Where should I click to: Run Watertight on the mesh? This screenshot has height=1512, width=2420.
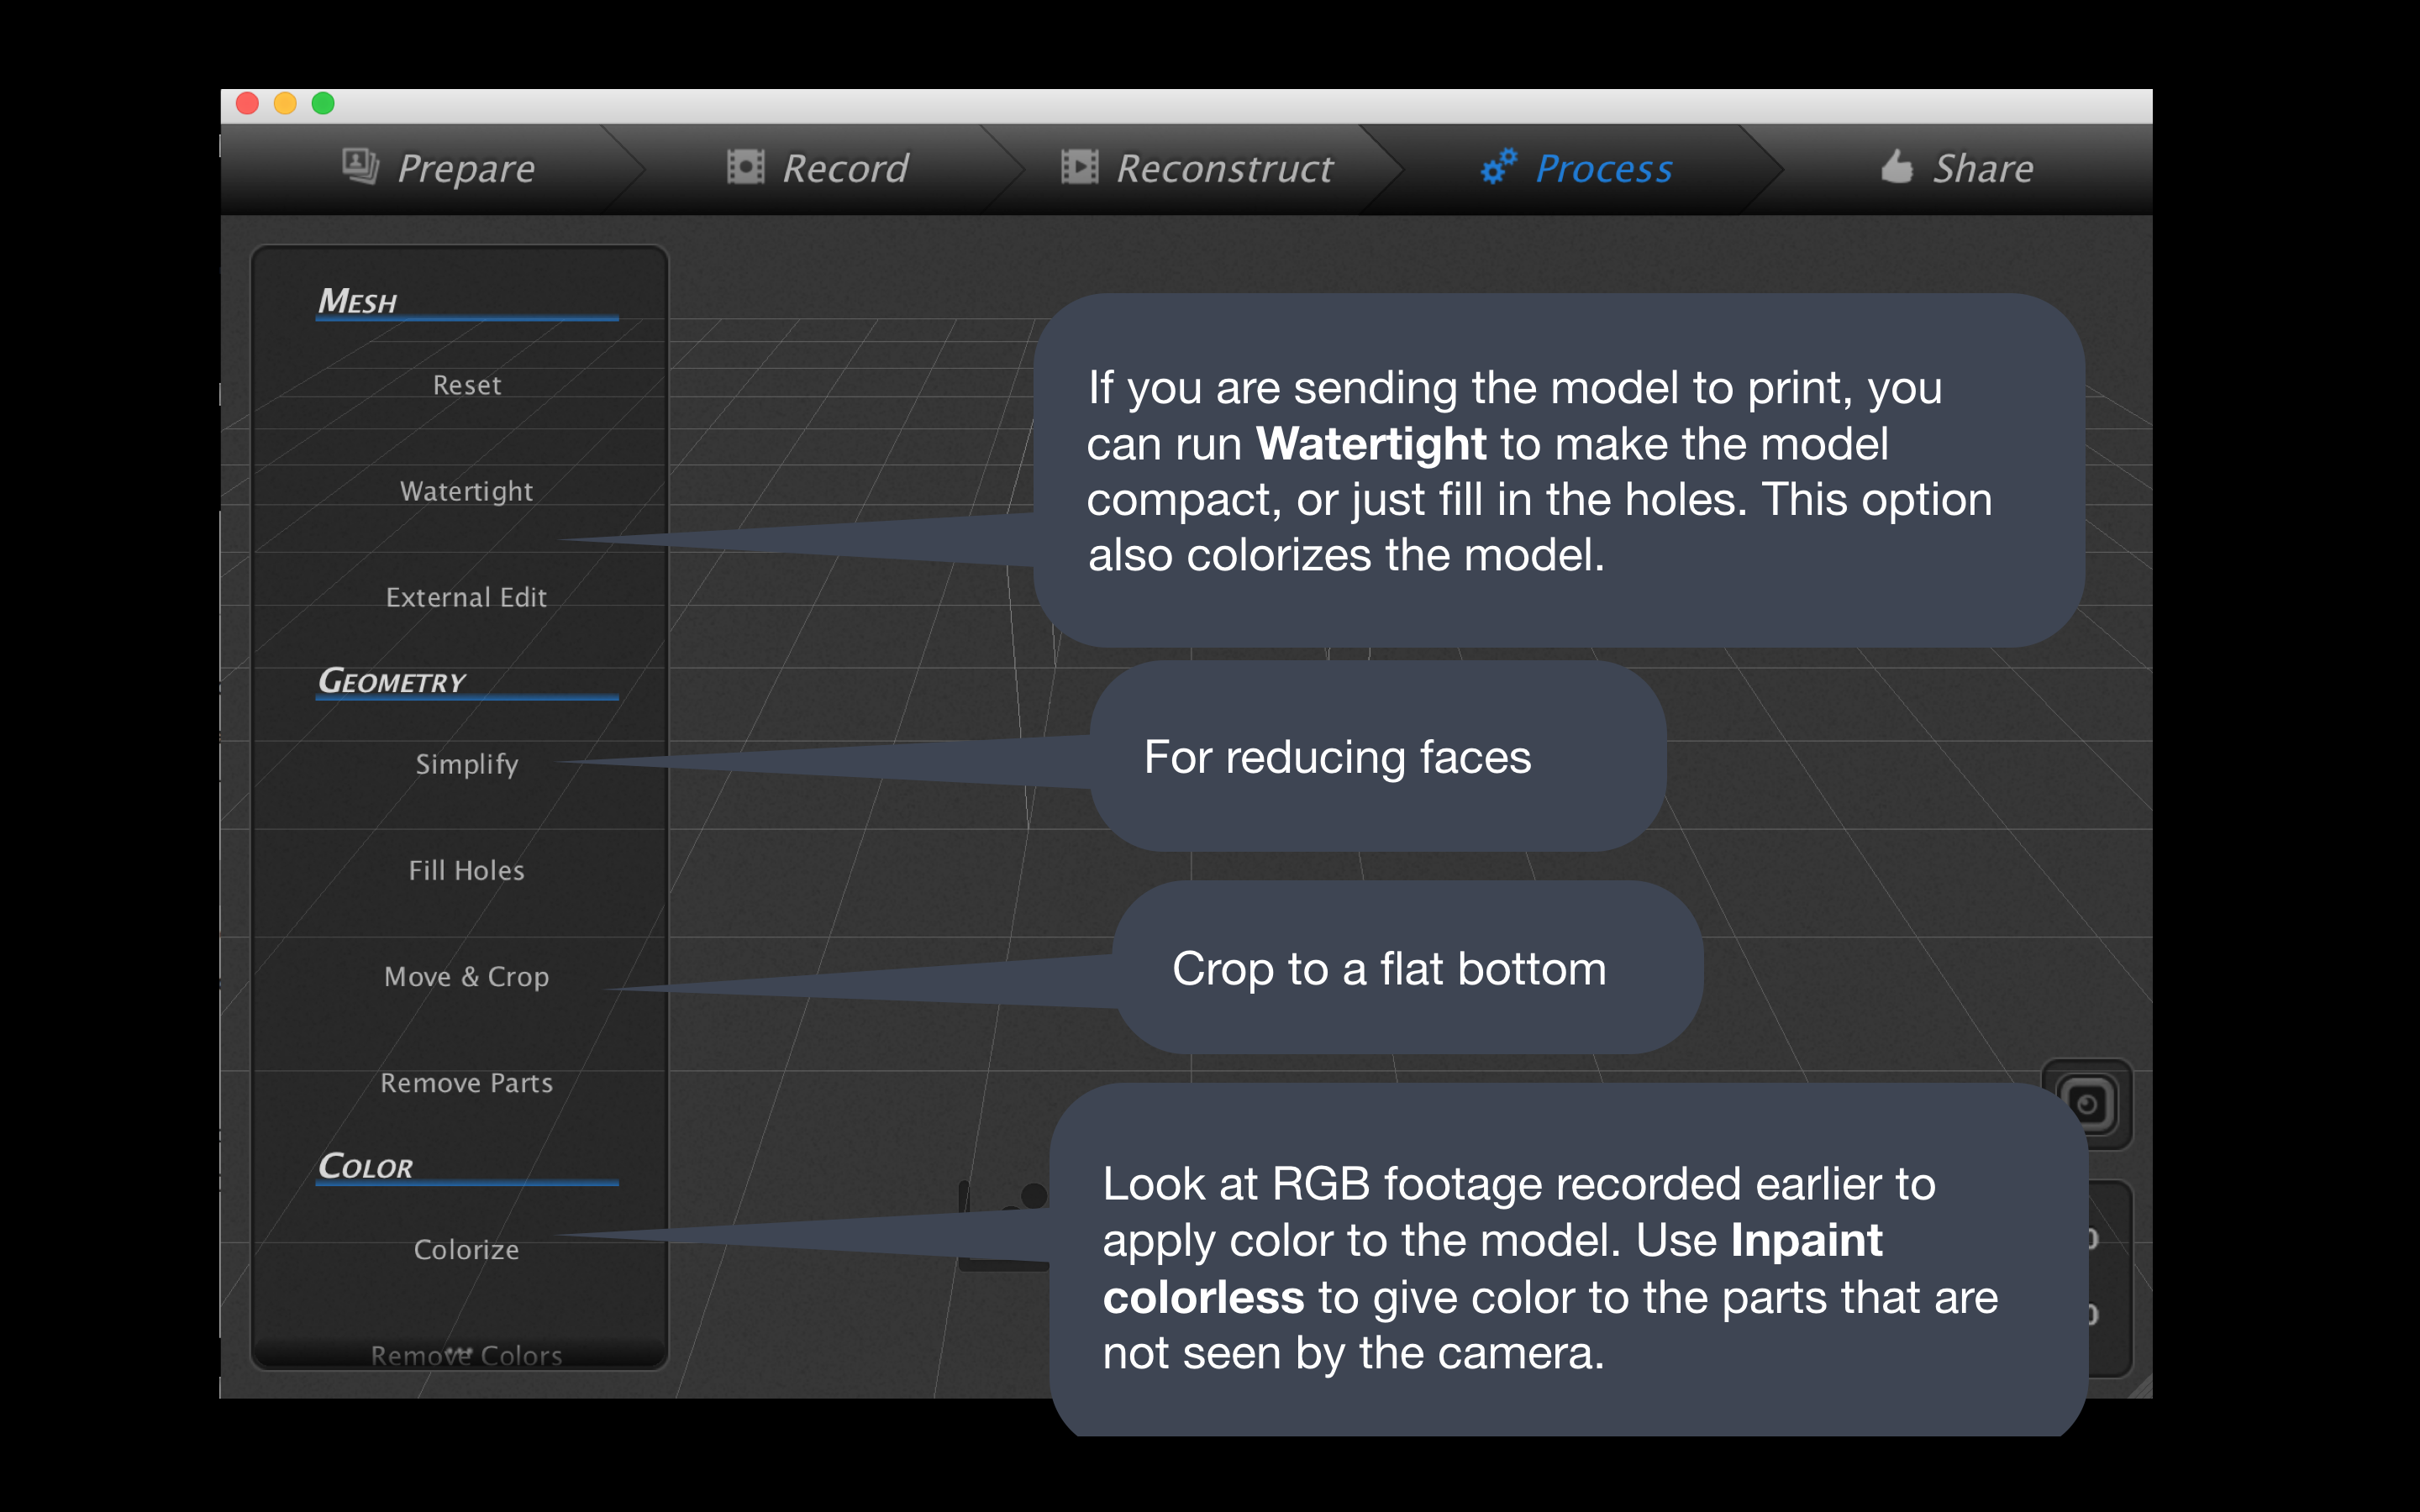click(x=466, y=491)
